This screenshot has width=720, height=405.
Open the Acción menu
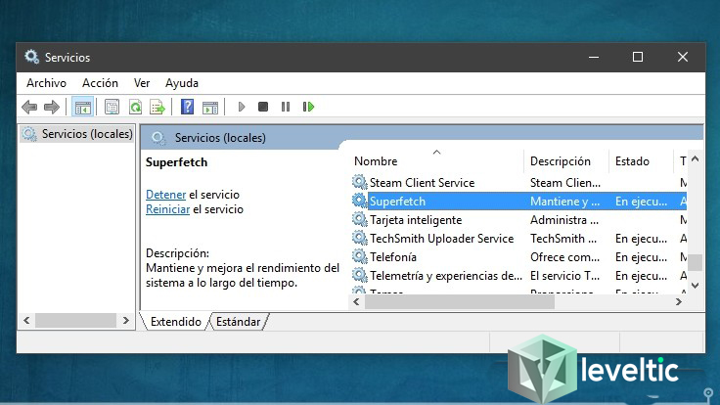pos(100,83)
